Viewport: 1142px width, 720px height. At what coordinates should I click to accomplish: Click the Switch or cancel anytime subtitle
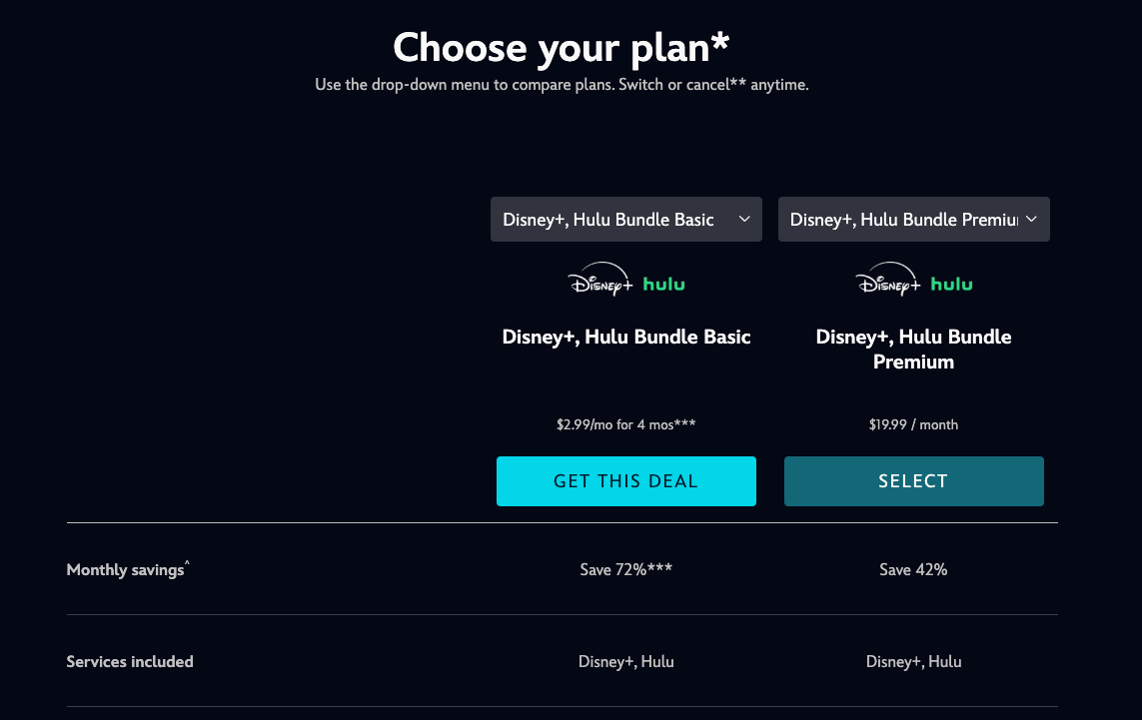tap(562, 85)
